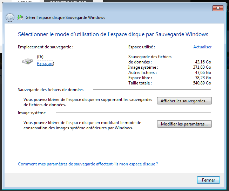The height and width of the screenshot is (191, 229).
Task: Click the Emplacement de sauvegarde label
Action: point(46,47)
